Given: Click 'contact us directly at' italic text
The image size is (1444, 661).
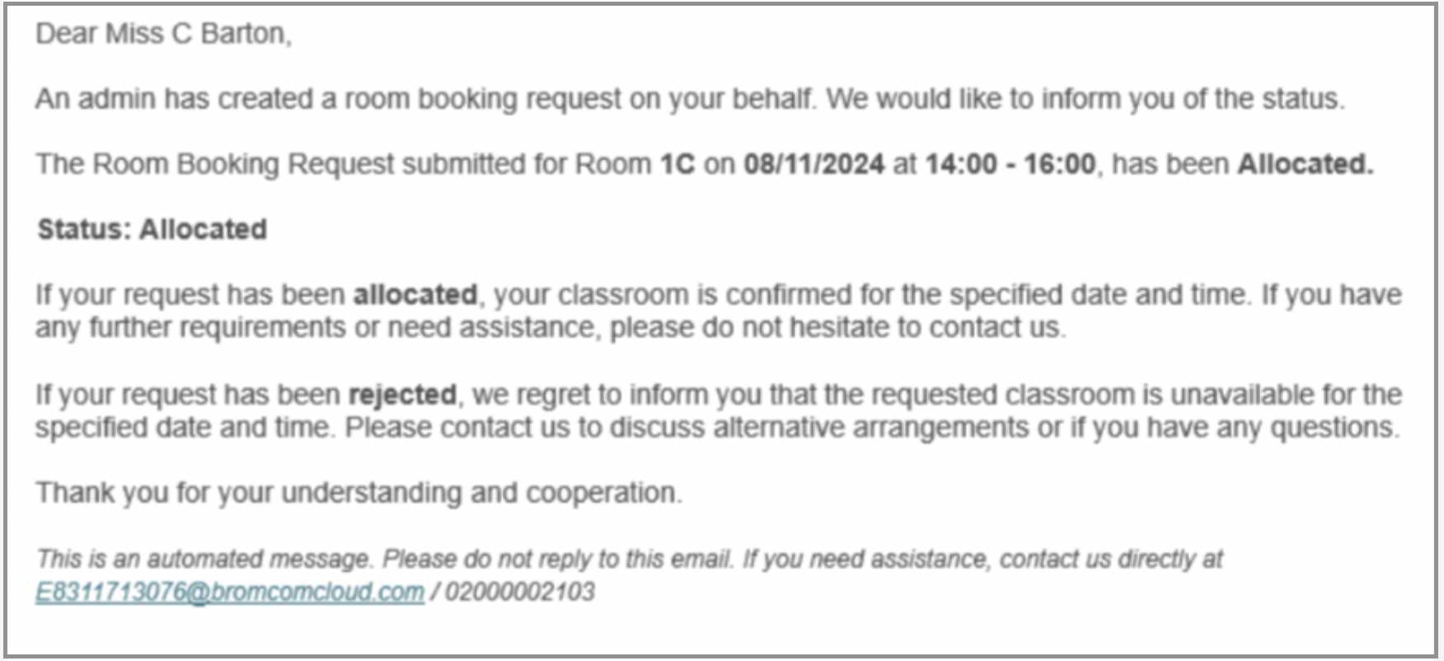Looking at the screenshot, I should (1111, 559).
